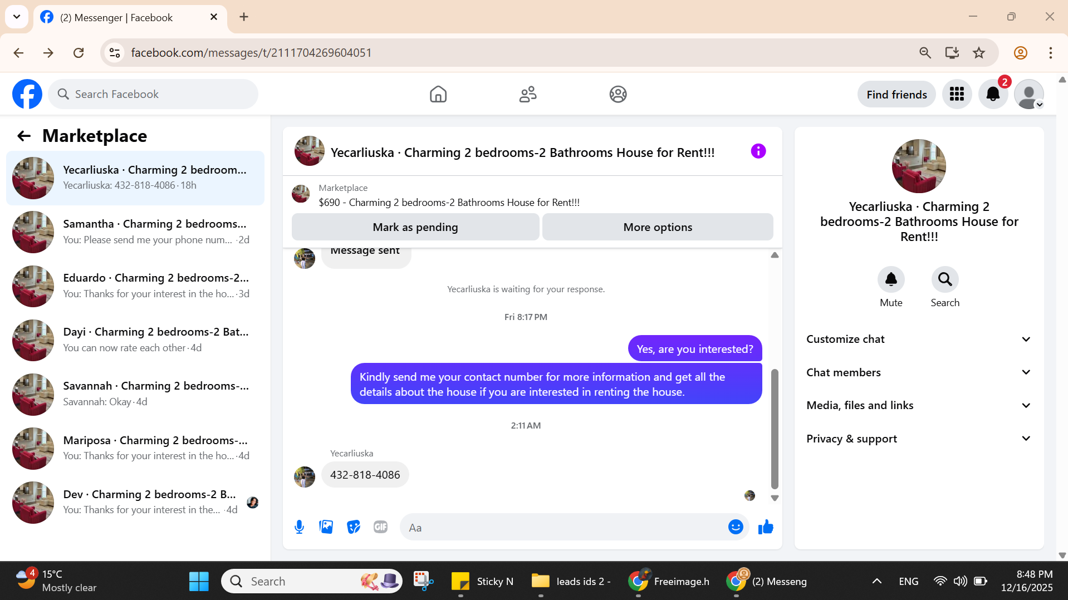Click the browser back arrow
This screenshot has height=600, width=1068.
pyautogui.click(x=18, y=53)
